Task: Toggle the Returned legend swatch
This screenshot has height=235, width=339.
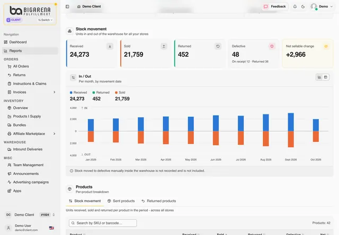Action: 94,93
